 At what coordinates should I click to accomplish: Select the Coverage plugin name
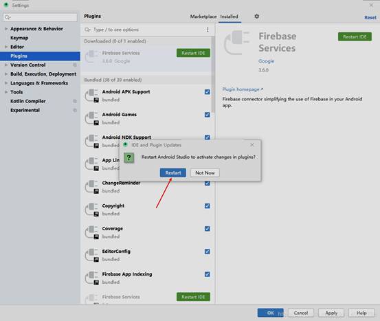tap(112, 228)
